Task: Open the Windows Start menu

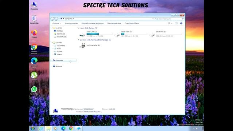Action: [x=33, y=128]
